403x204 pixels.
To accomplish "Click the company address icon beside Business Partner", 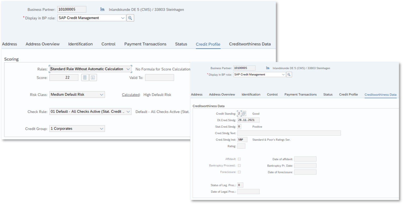I will (102, 9).
